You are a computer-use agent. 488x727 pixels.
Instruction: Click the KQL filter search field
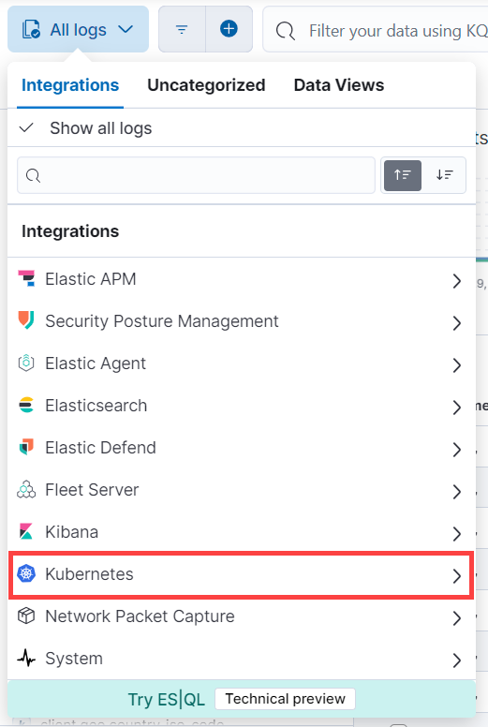click(376, 31)
